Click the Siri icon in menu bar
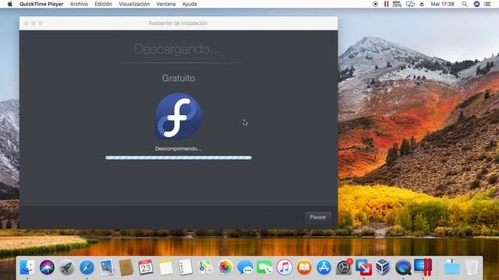 (x=476, y=4)
